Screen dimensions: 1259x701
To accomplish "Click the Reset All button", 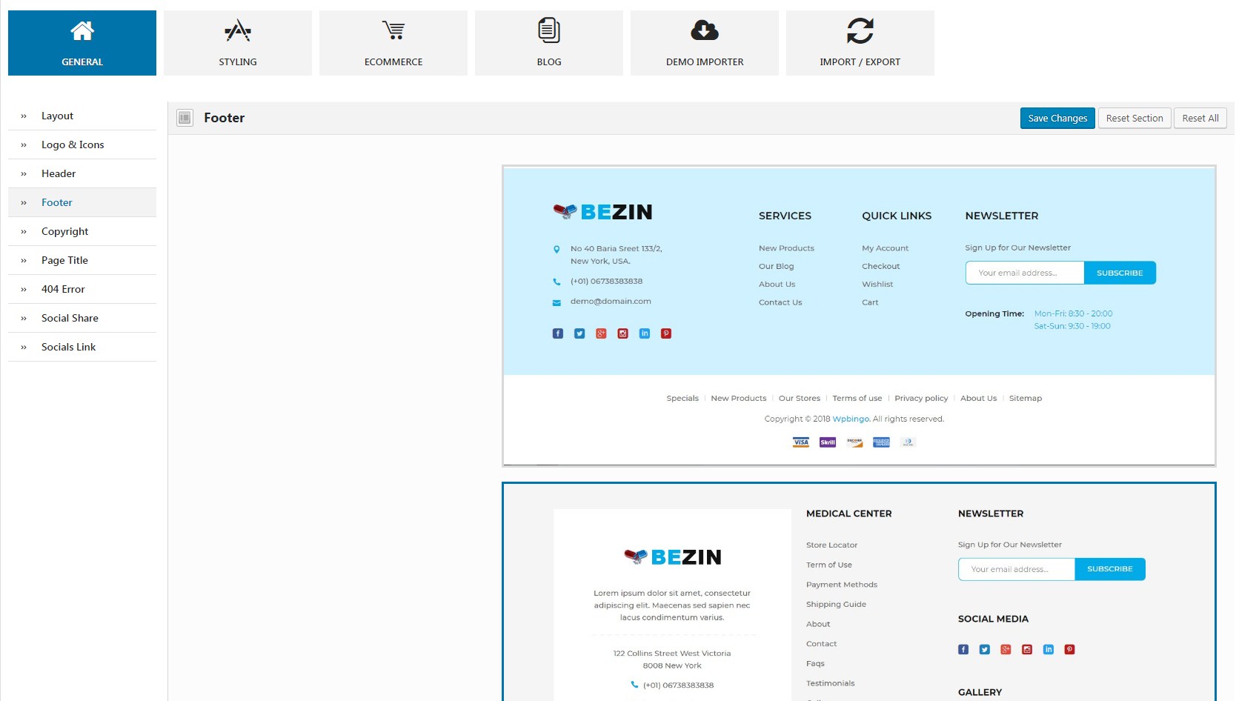I will click(1200, 119).
